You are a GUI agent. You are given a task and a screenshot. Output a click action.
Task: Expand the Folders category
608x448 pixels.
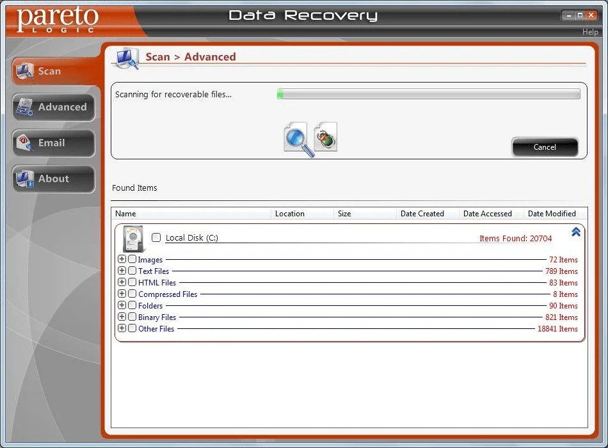[x=122, y=305]
